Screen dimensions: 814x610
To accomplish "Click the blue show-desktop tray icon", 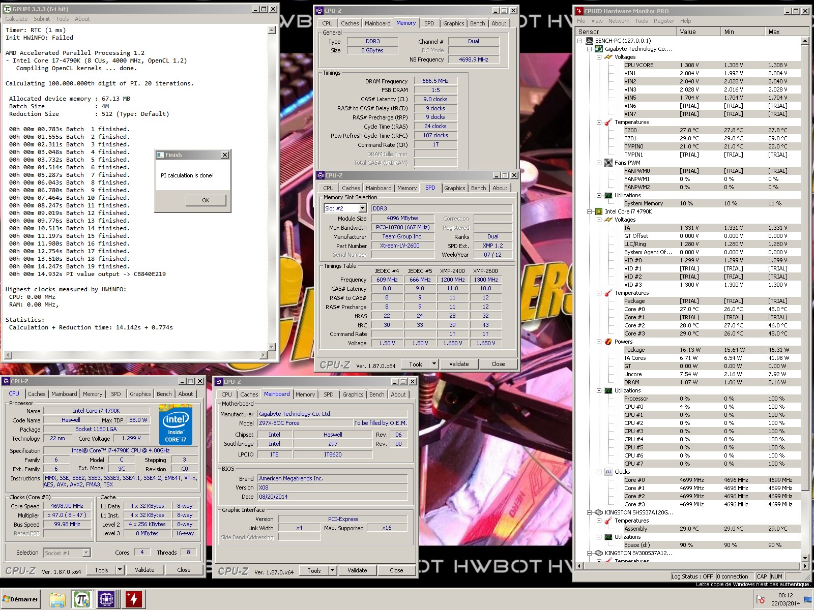I will [808, 601].
